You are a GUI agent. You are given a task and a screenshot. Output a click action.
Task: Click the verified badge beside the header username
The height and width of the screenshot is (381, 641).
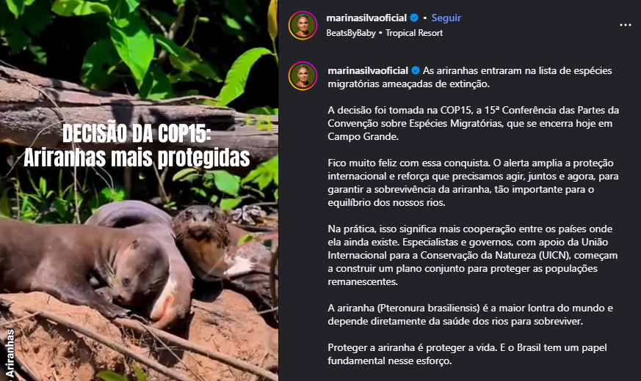pos(414,18)
